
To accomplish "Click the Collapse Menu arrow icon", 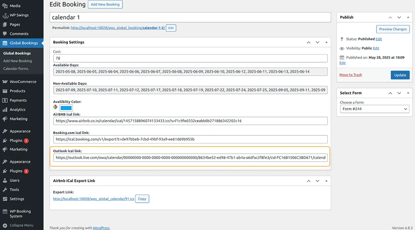I will point(5,225).
